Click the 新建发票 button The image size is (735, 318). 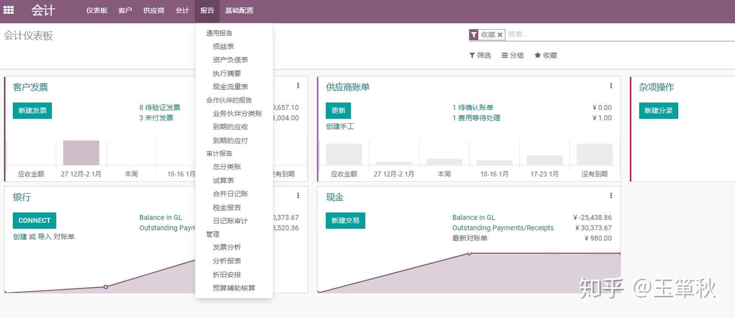click(32, 111)
